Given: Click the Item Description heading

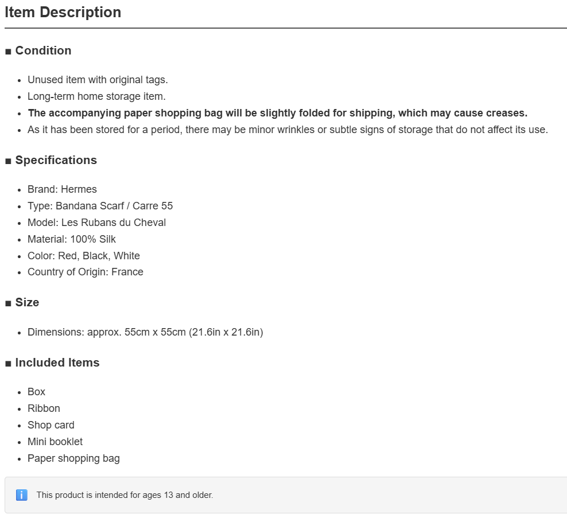Looking at the screenshot, I should point(63,12).
